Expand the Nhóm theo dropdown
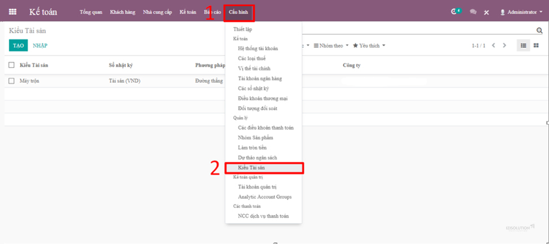The width and height of the screenshot is (549, 244). point(331,46)
